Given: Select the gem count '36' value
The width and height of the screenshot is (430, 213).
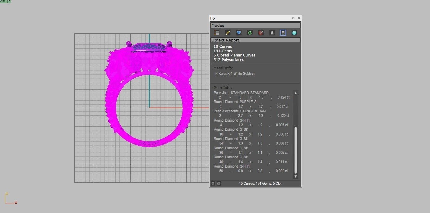Looking at the screenshot, I should pos(221,153).
